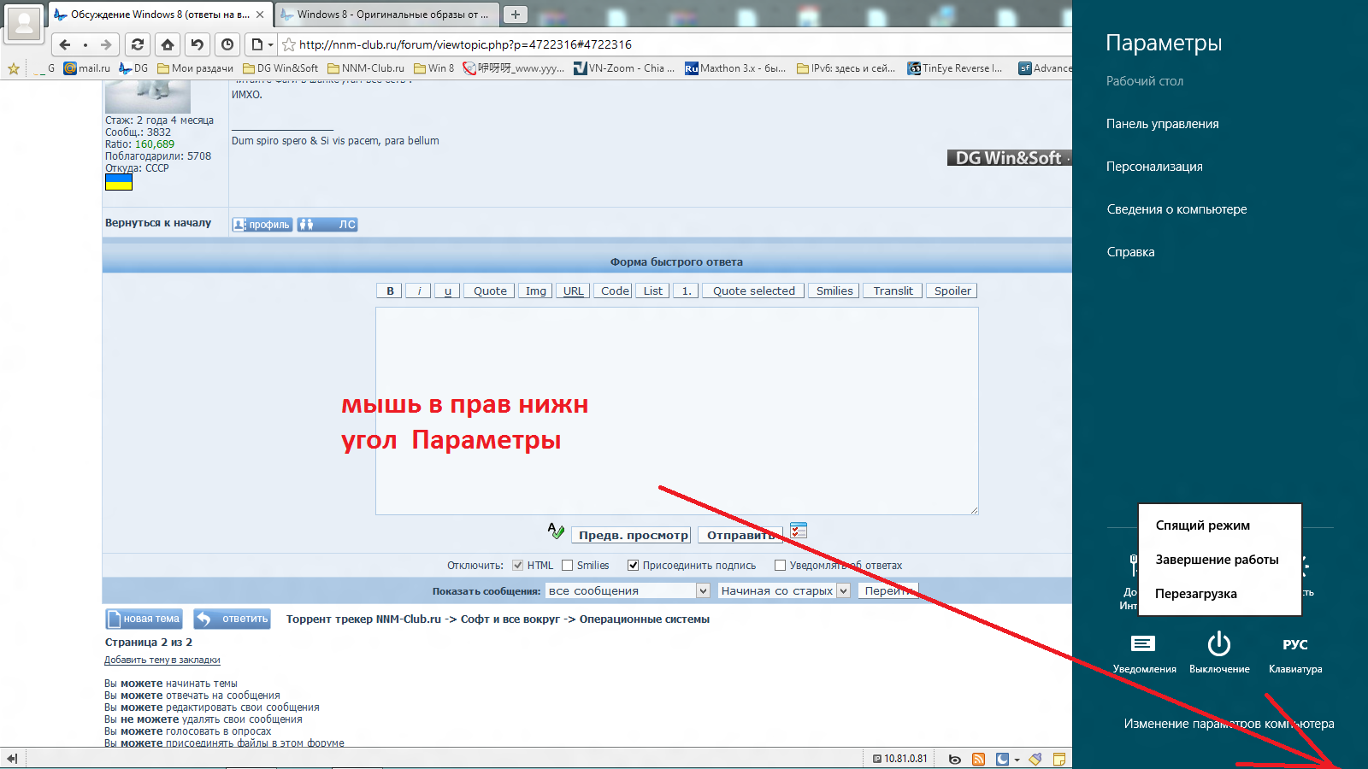Bookmark the page with the address bar star
Viewport: 1368px width, 769px height.
coord(289,44)
